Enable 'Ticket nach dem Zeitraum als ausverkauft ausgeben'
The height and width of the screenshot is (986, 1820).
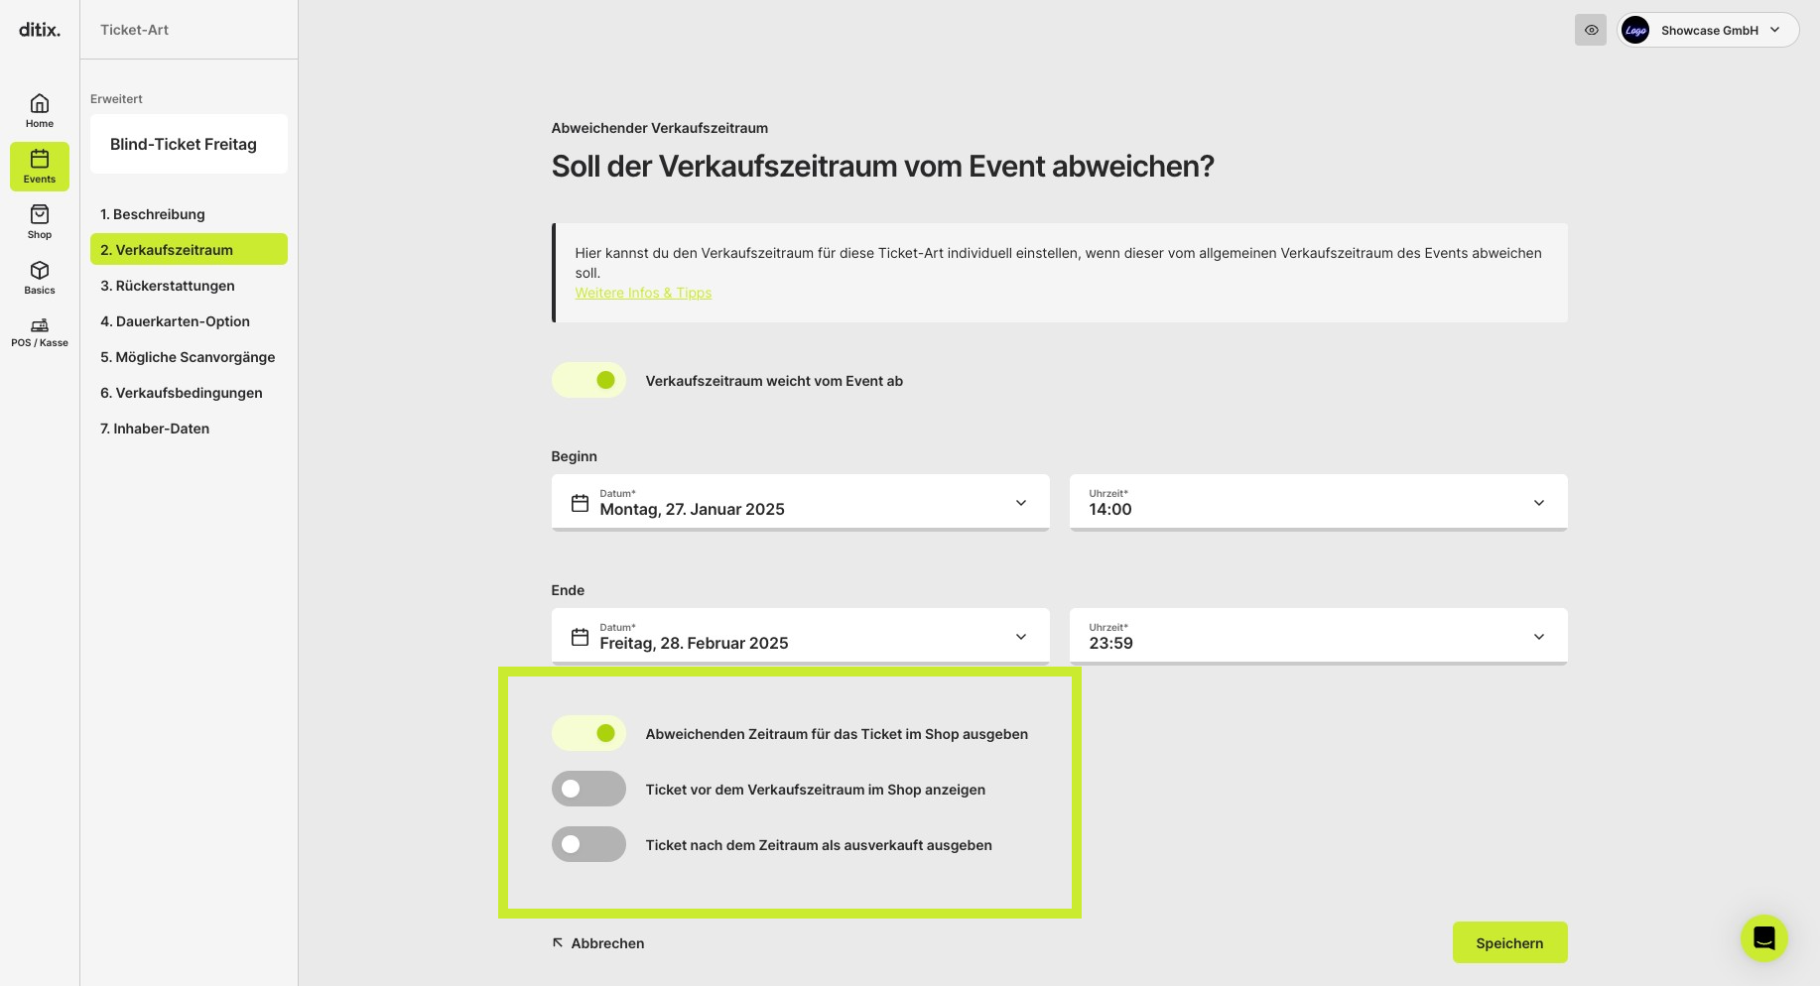pyautogui.click(x=588, y=844)
